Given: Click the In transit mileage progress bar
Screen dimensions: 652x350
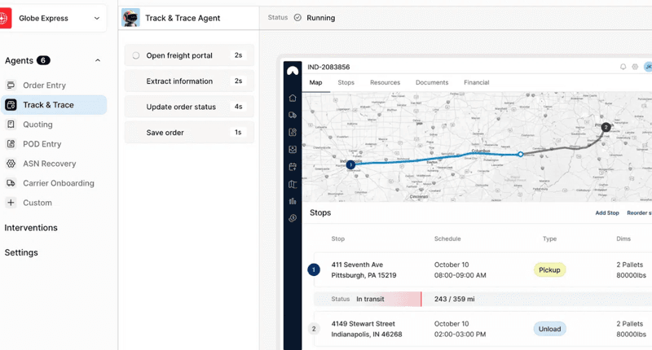Looking at the screenshot, I should [x=368, y=300].
